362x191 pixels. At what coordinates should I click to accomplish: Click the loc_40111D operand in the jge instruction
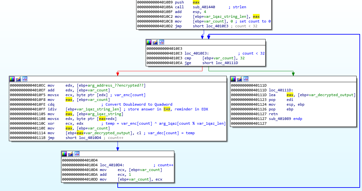(227, 63)
